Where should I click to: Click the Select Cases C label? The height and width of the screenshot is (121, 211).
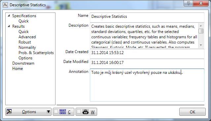click(x=69, y=112)
